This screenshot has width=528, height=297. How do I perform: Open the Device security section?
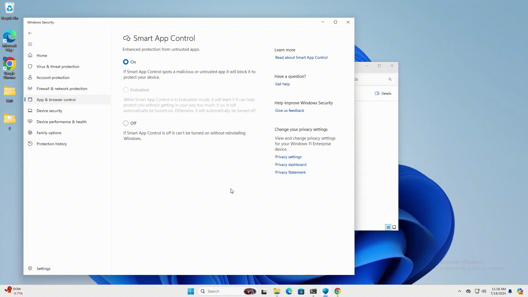49,110
